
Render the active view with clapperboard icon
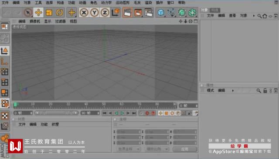(x=127, y=13)
